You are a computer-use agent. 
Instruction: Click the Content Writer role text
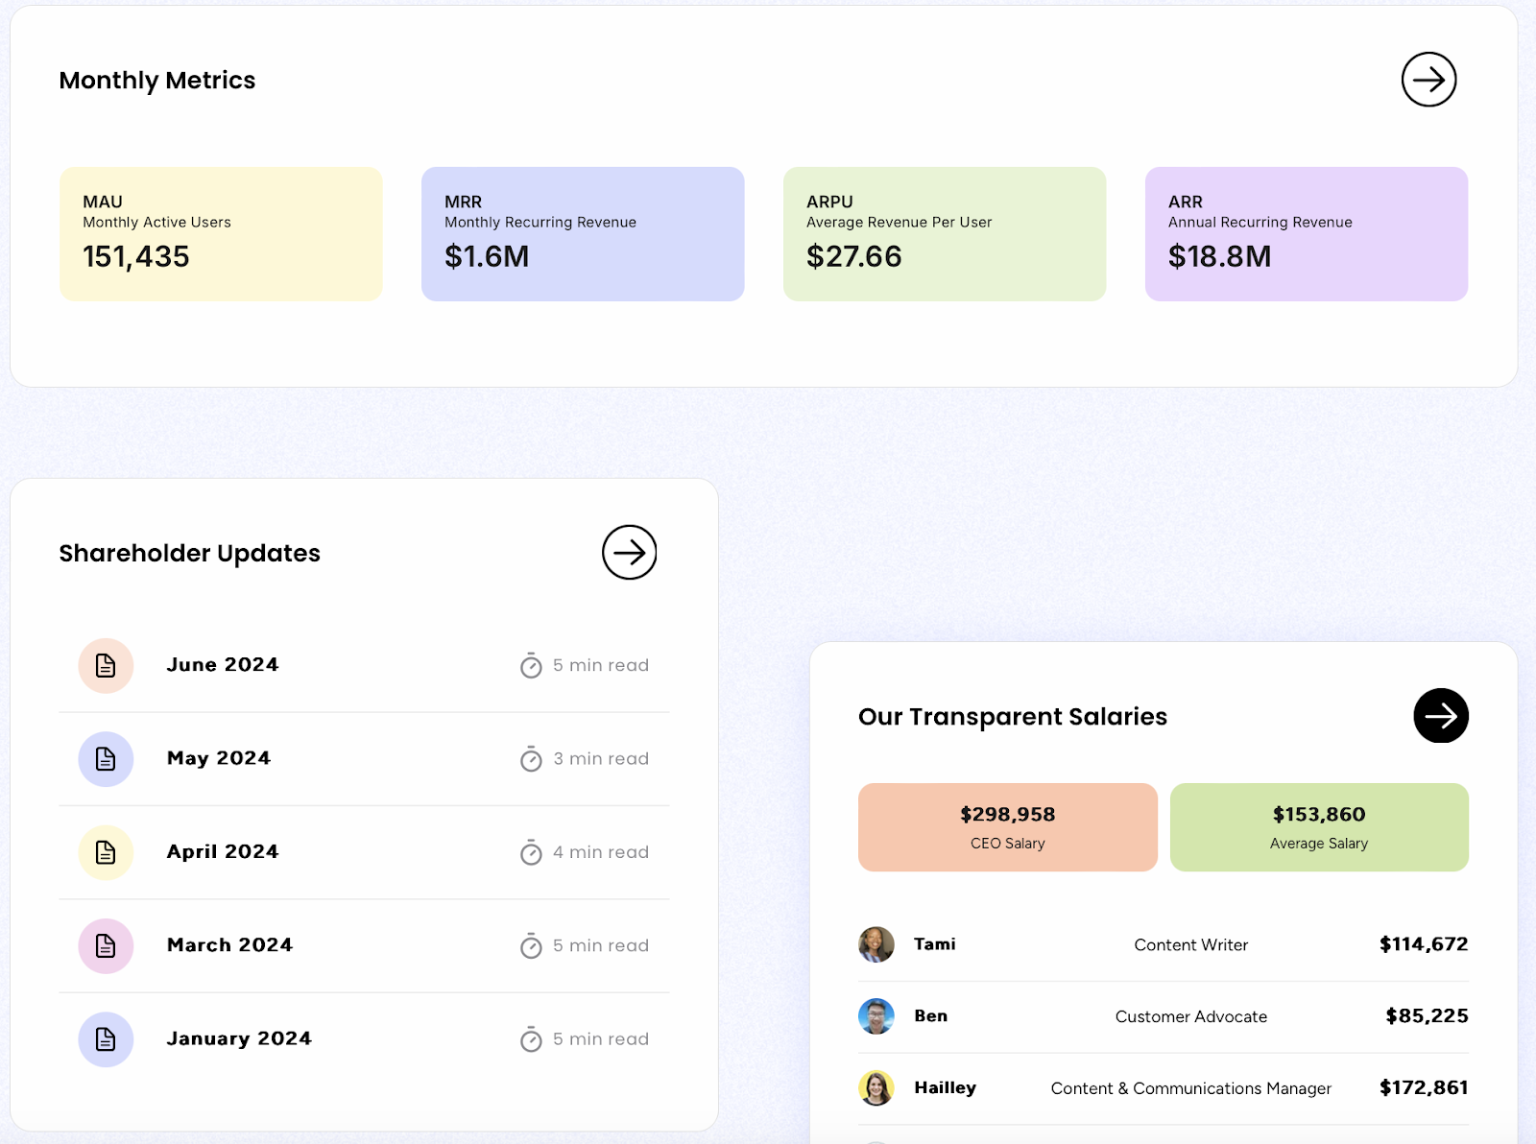(x=1191, y=945)
